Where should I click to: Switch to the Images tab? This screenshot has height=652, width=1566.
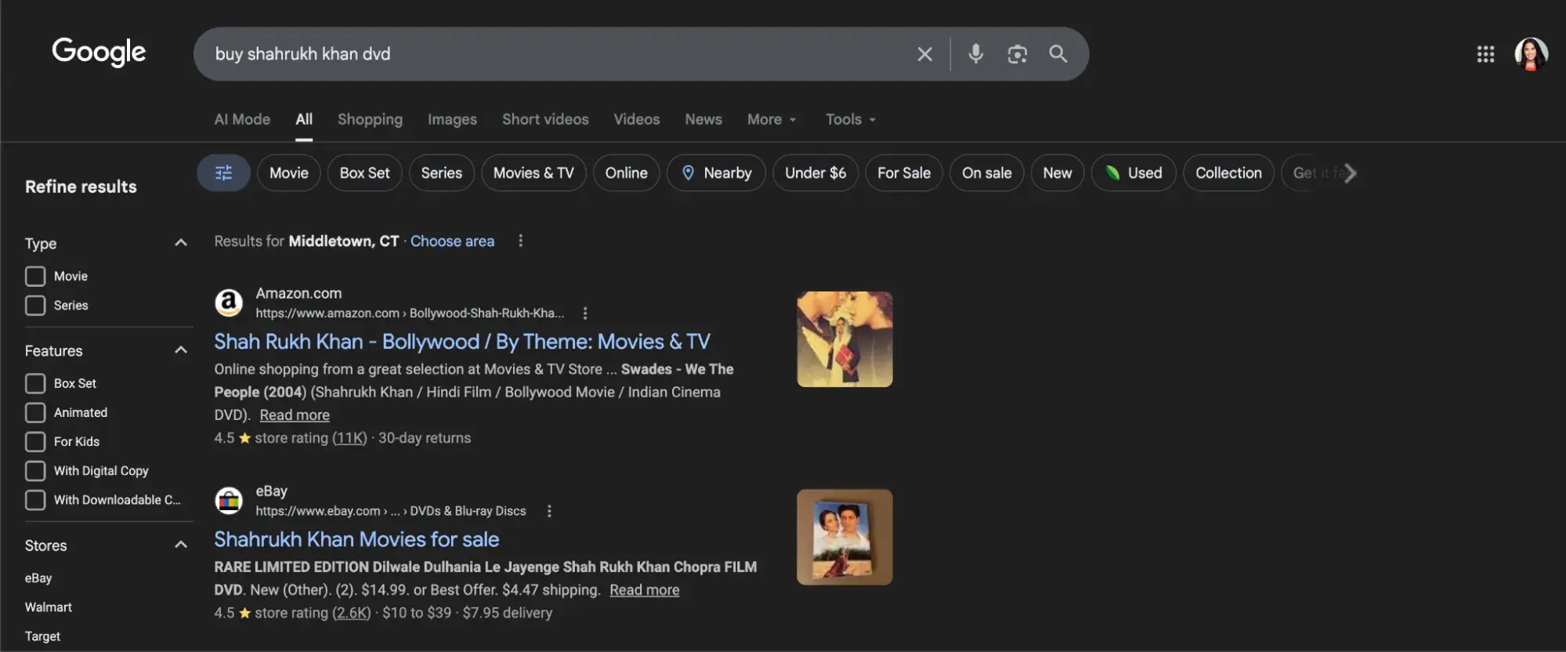[x=452, y=119]
